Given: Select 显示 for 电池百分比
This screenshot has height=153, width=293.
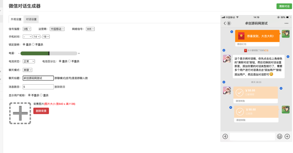Looking at the screenshot, I should 60,61.
